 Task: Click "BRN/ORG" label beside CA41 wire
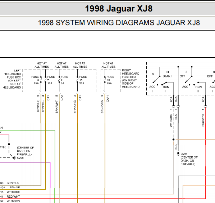click(x=102, y=107)
